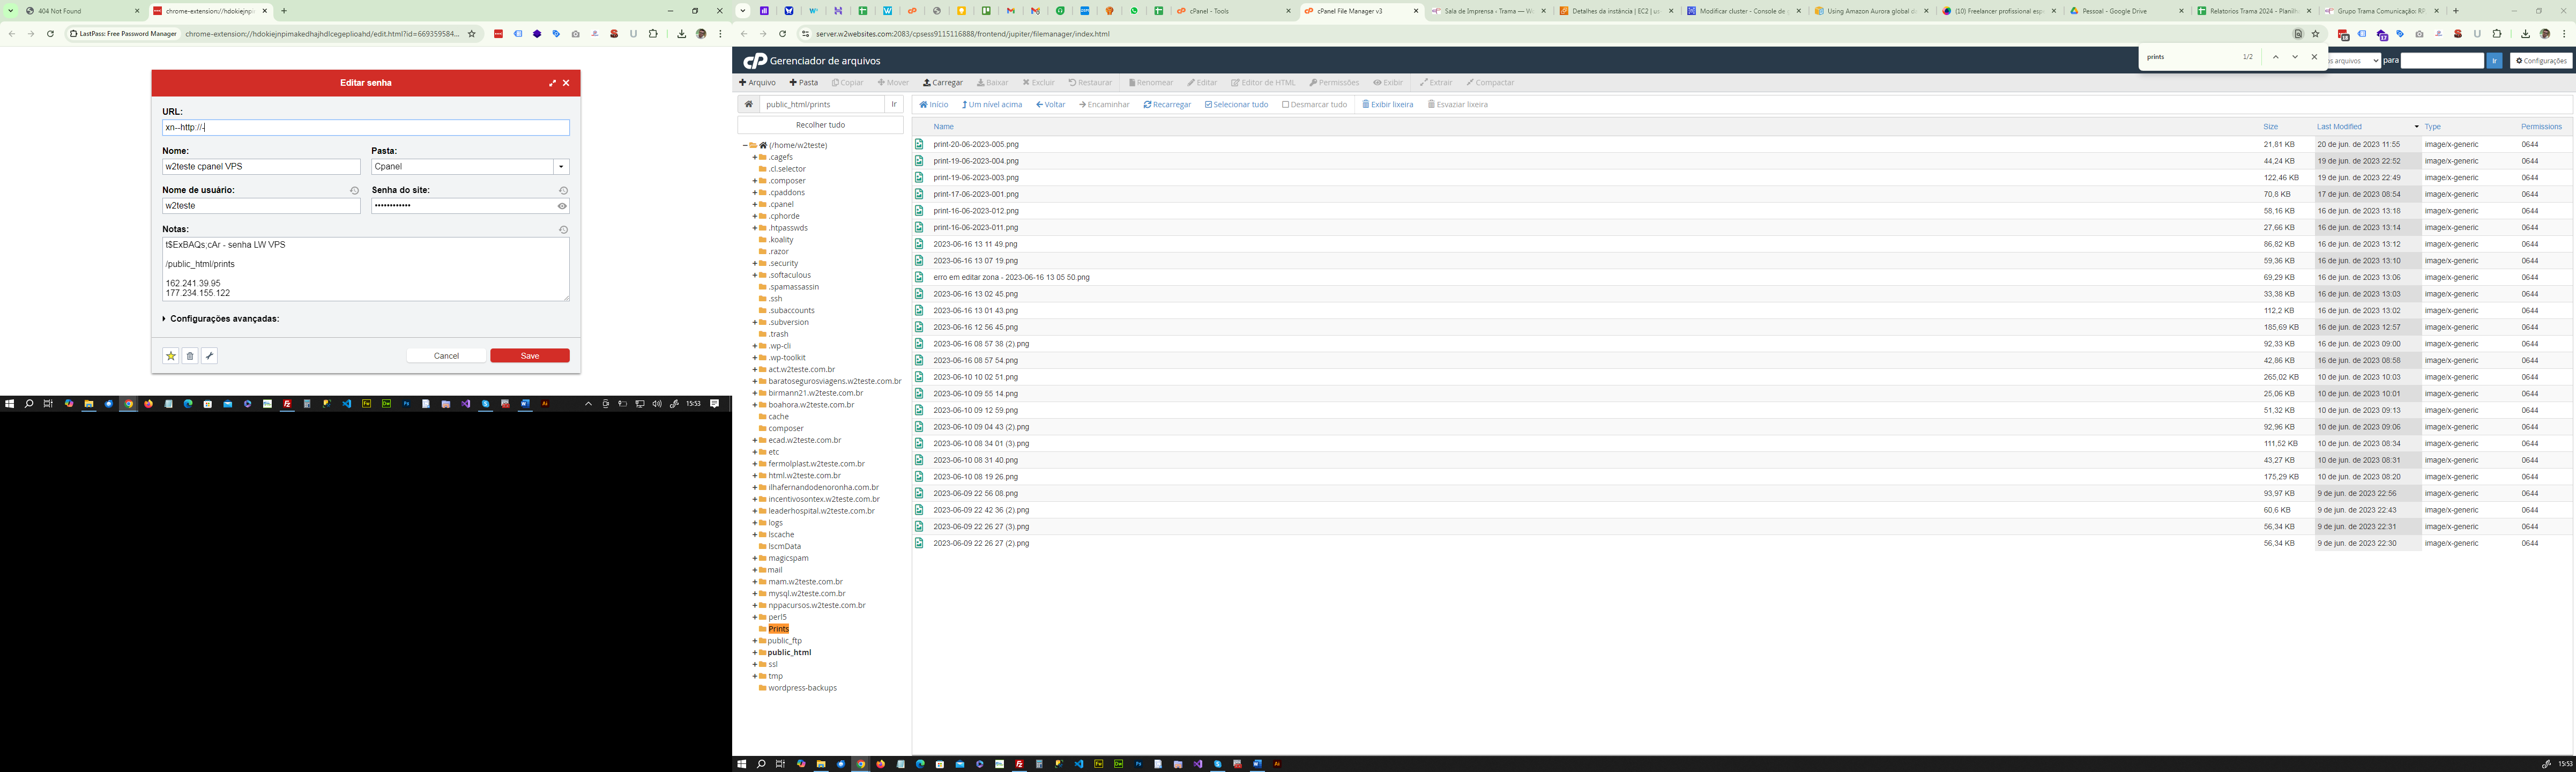Open search scope dropdown before 'para'
The image size is (2576, 772).
point(2354,61)
